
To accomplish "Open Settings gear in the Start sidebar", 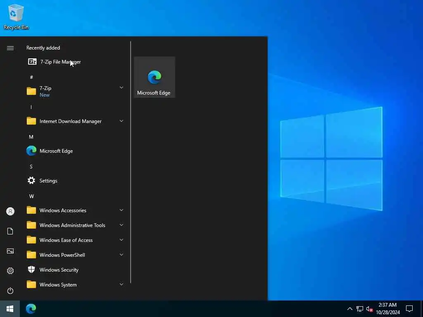I will point(10,271).
